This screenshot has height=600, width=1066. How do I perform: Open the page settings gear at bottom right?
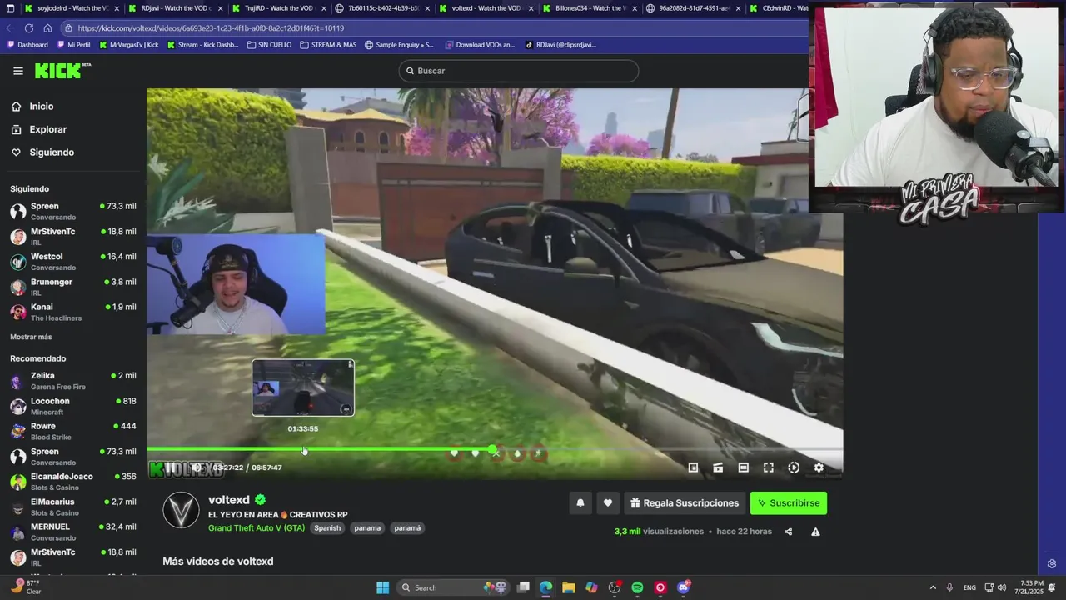point(1052,564)
